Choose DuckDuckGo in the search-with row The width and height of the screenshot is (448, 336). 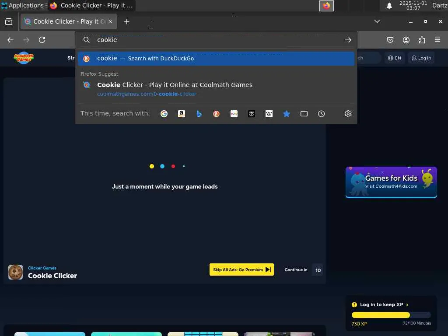[x=216, y=114]
